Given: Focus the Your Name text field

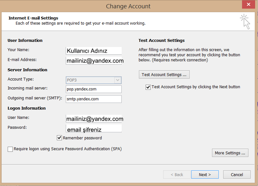Looking at the screenshot, I should click(94, 51).
